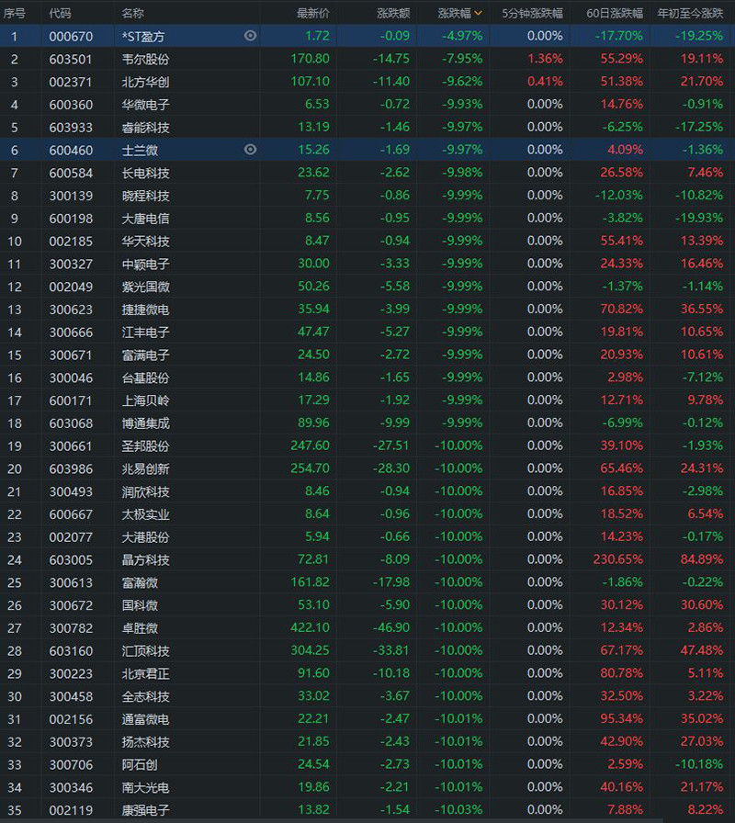Select stock name 卓胜微
Screen dimensions: 735x823
click(140, 628)
